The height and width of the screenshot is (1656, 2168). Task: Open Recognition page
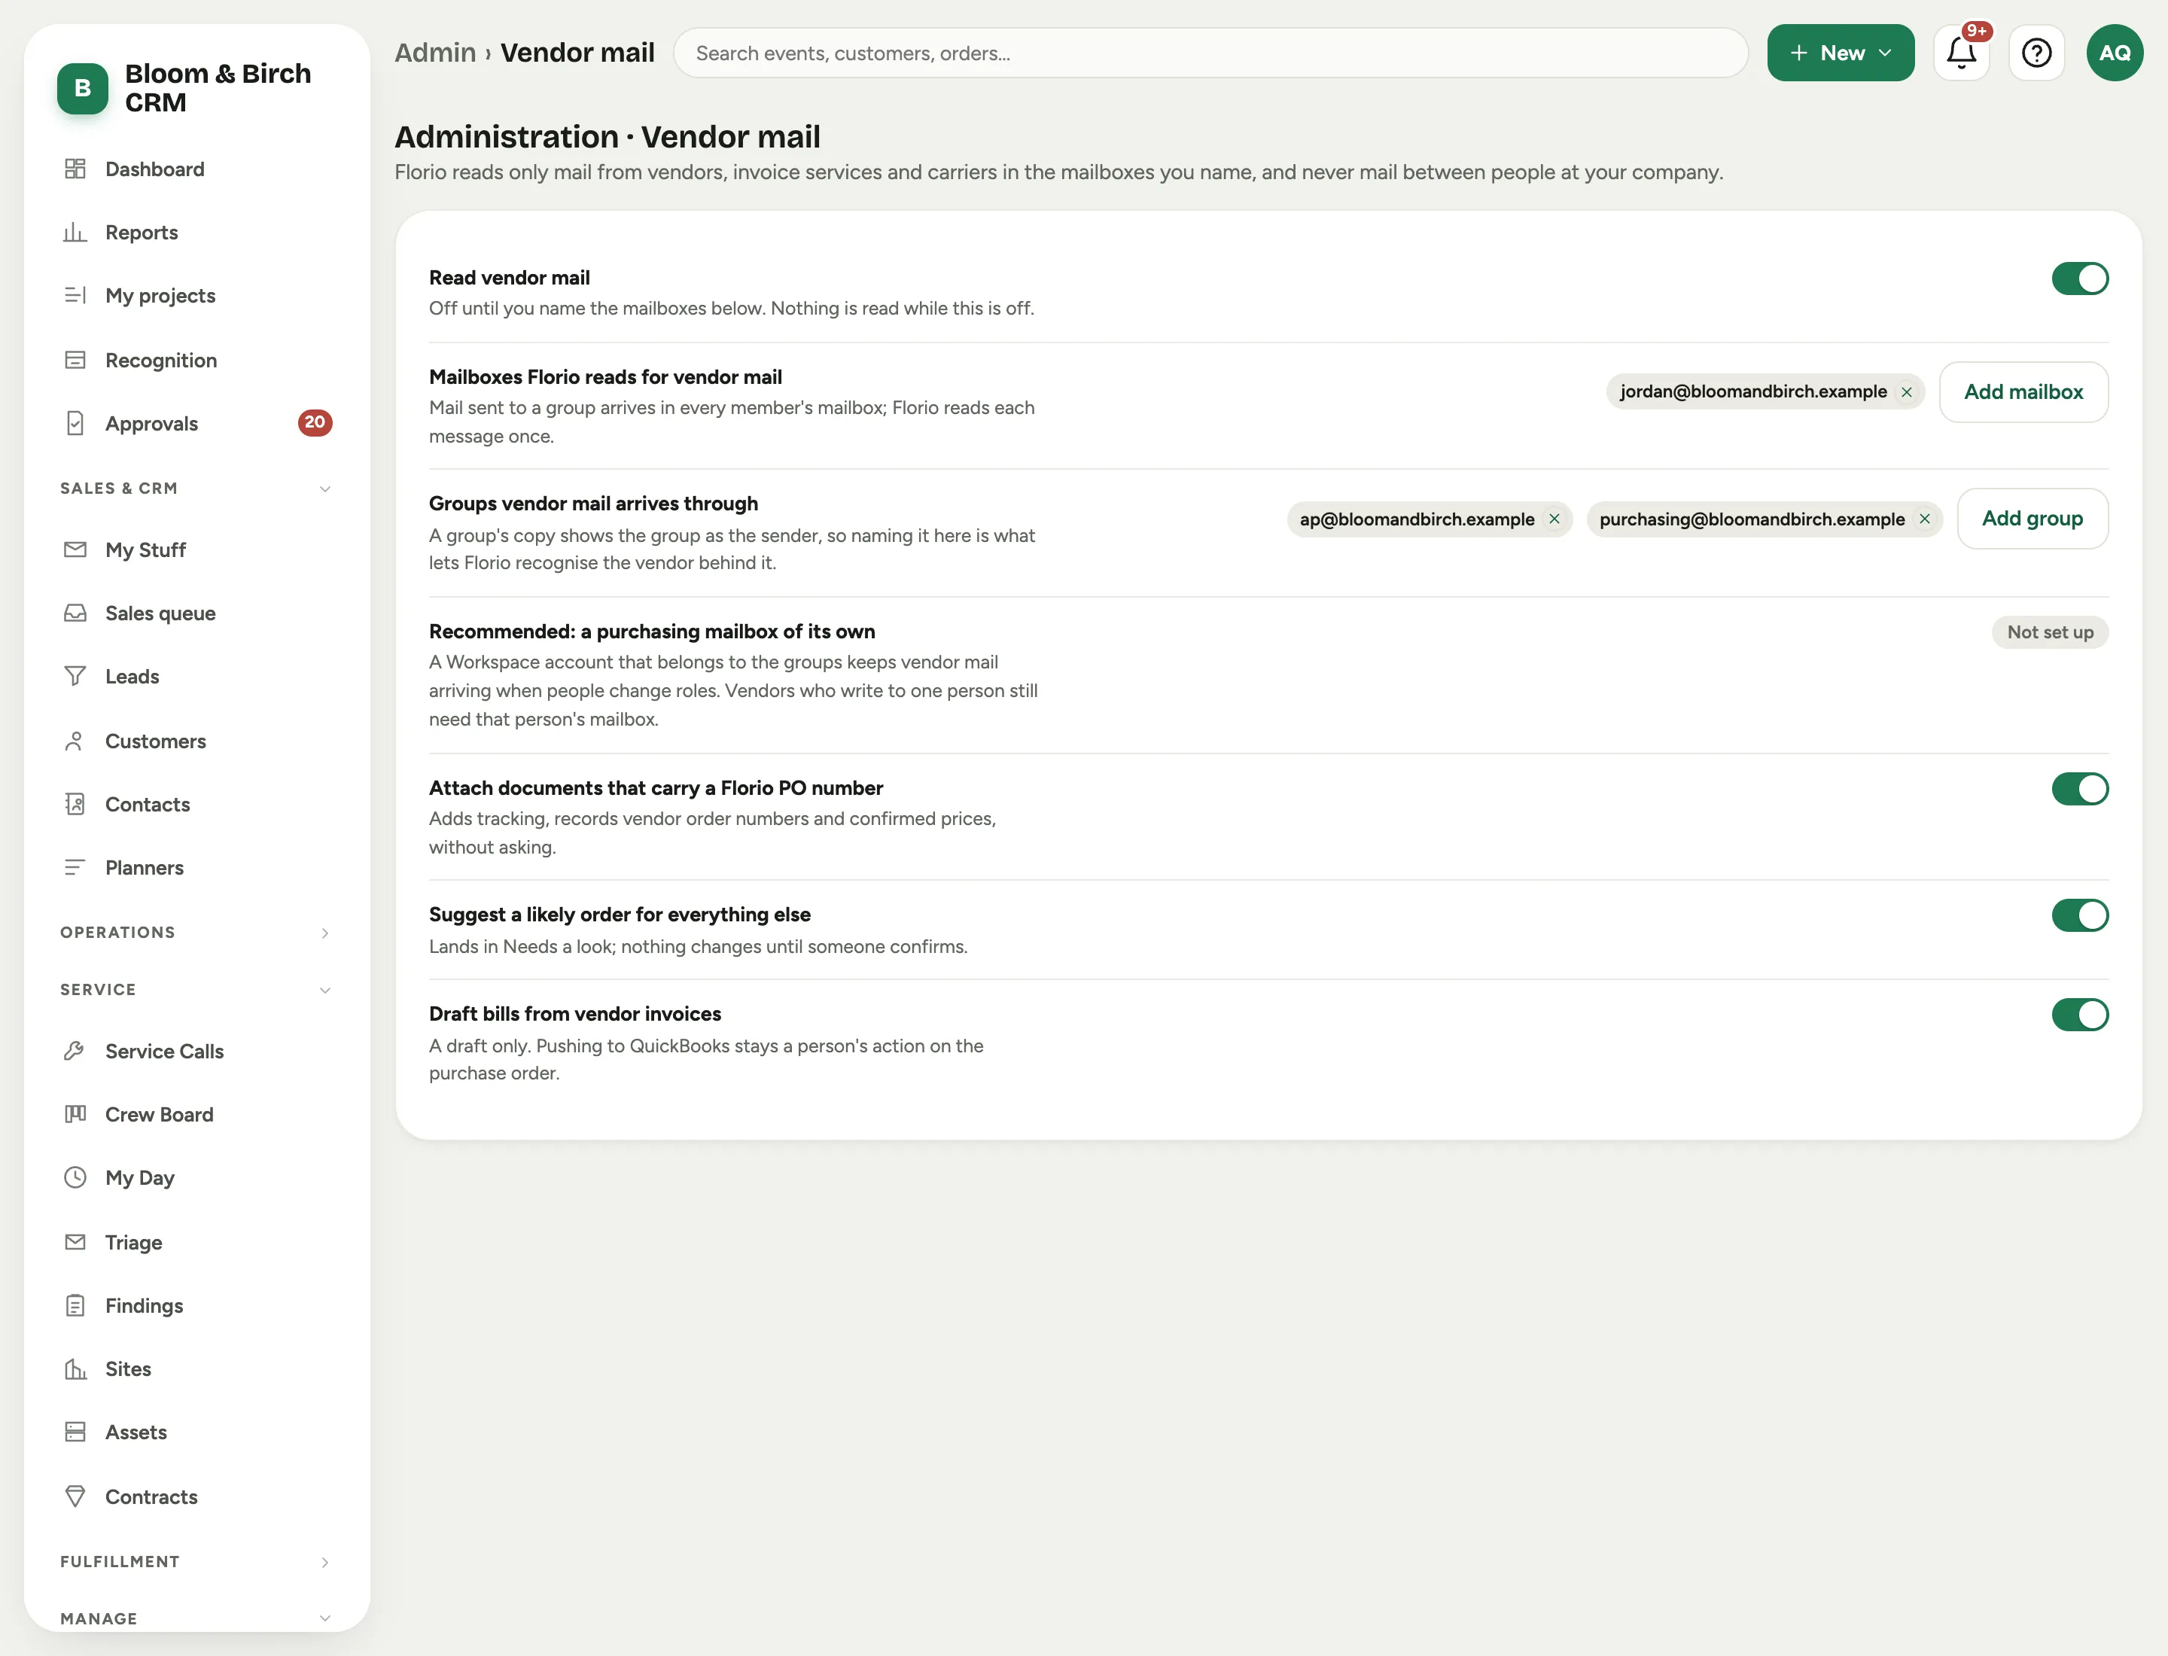click(x=196, y=360)
